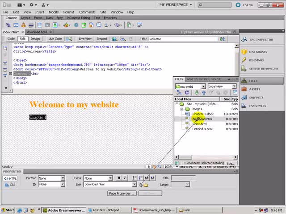Switch to the Spry insert tab

click(x=59, y=18)
